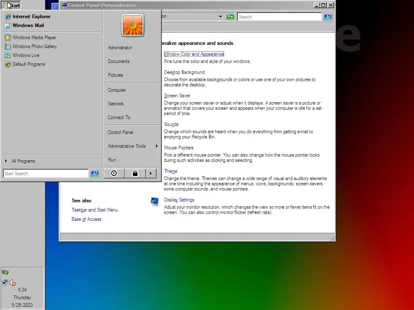Screen dimensions: 414x310
Task: Open Documents from Start menu
Action: pyautogui.click(x=118, y=61)
